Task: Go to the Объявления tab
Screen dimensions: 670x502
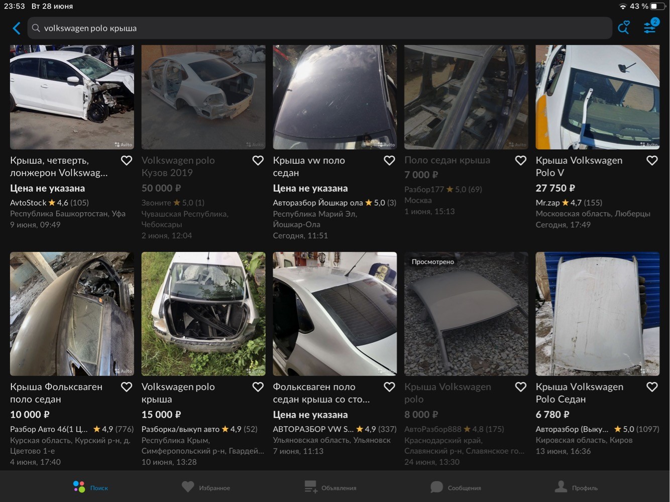Action: pos(330,487)
